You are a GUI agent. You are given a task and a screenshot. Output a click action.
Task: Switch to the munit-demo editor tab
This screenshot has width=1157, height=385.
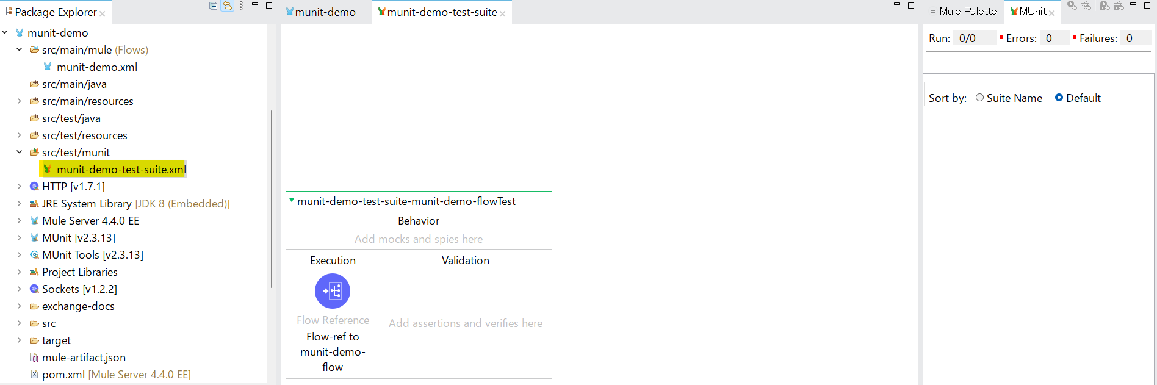coord(321,12)
